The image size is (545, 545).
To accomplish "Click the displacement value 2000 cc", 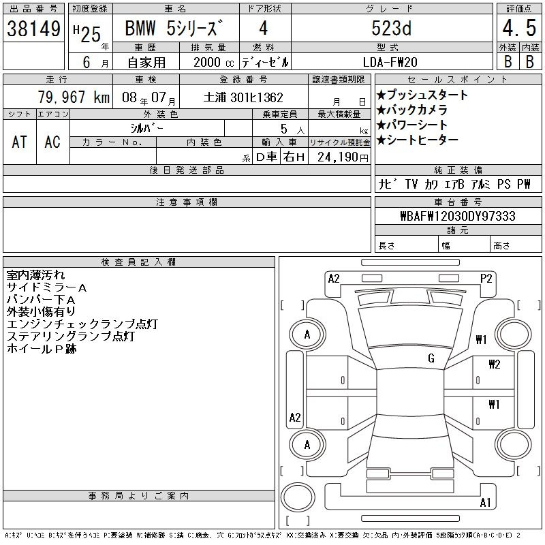I will 213,62.
